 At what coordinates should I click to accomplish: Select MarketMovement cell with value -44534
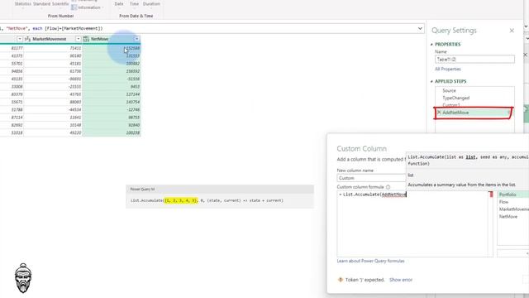pyautogui.click(x=53, y=110)
